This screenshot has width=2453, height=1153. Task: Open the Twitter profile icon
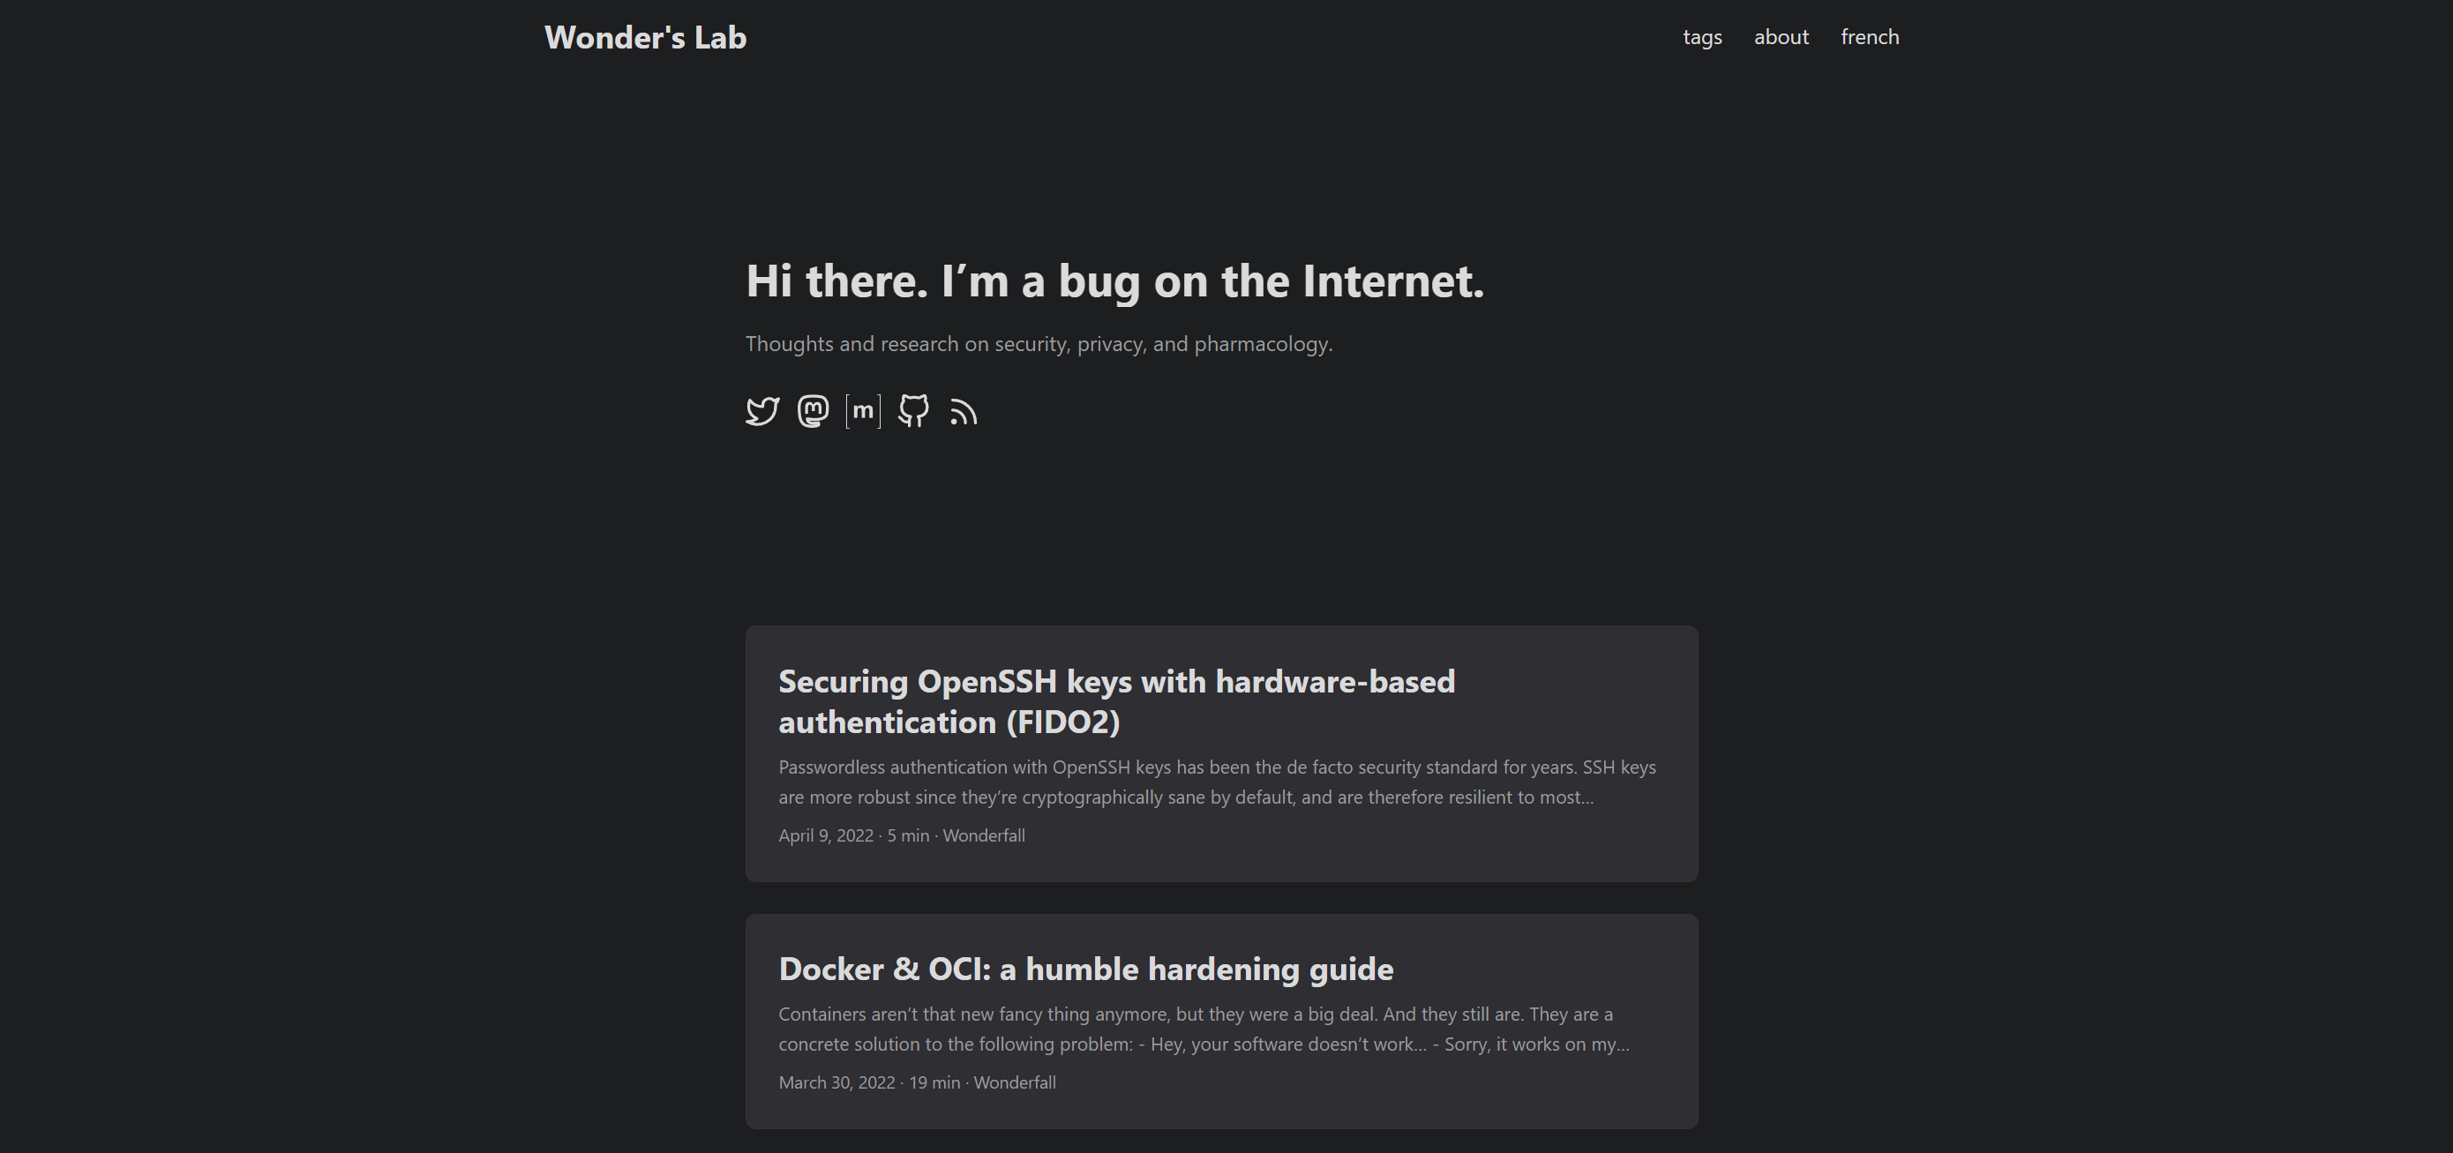(x=761, y=411)
